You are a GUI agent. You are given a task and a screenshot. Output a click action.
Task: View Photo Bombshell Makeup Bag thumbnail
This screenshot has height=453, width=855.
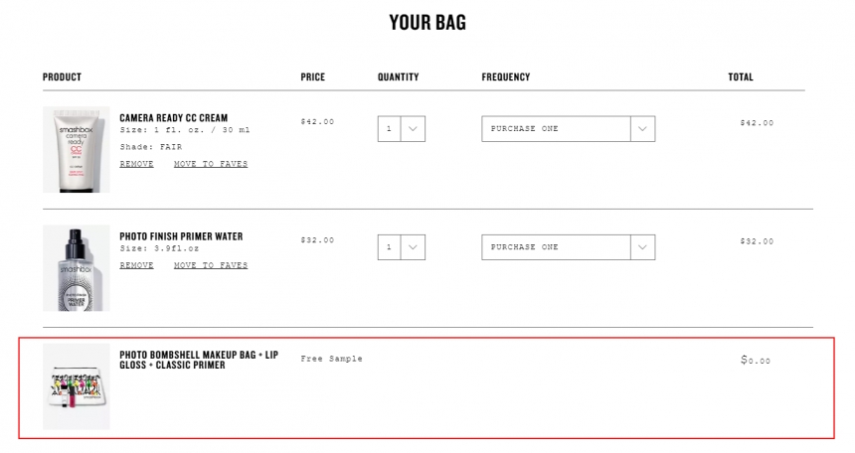pyautogui.click(x=77, y=386)
